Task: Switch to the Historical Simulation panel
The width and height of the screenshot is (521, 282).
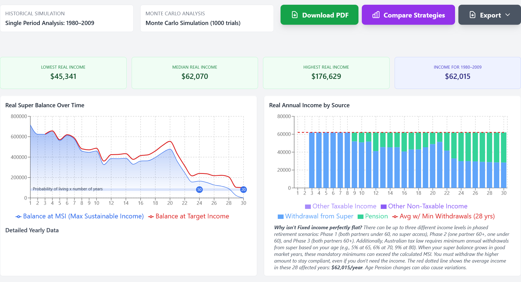Action: pos(67,18)
